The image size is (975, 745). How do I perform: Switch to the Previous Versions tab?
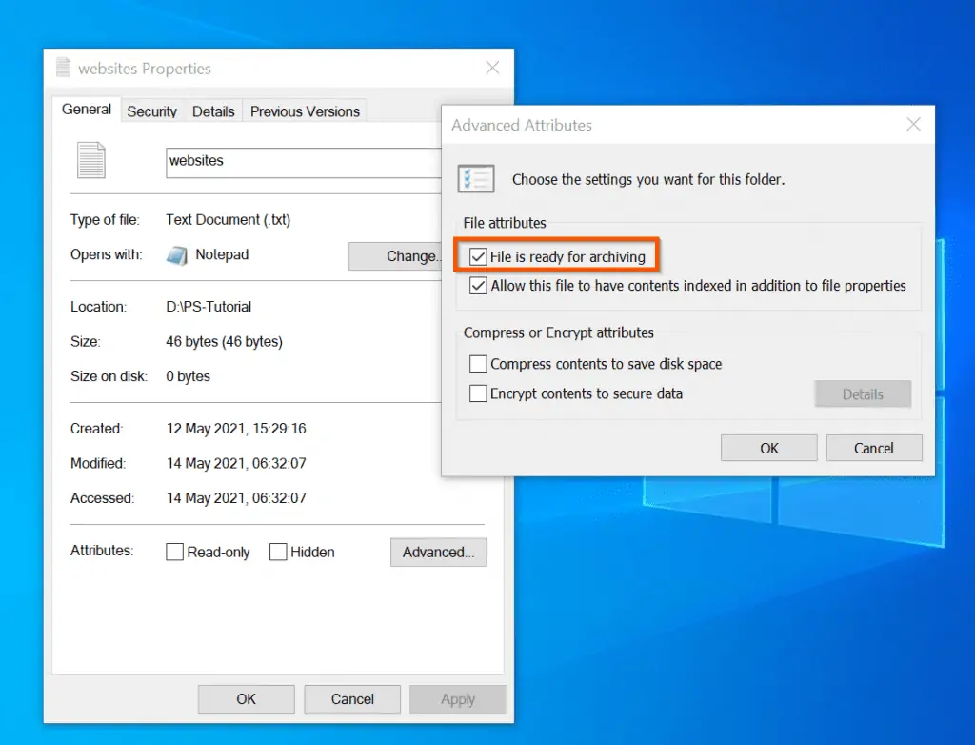305,111
